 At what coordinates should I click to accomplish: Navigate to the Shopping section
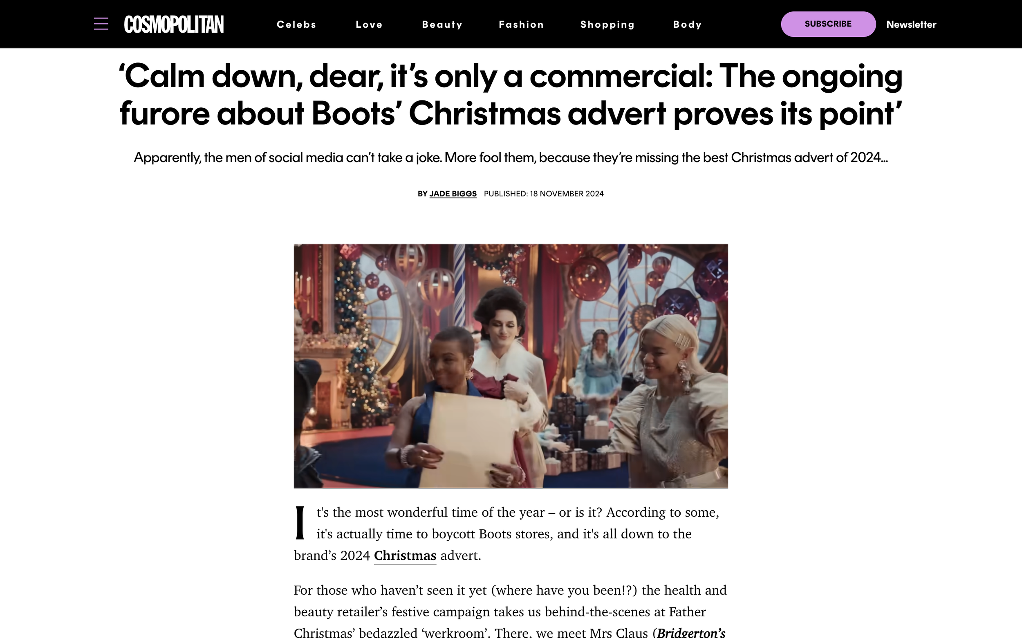tap(607, 24)
